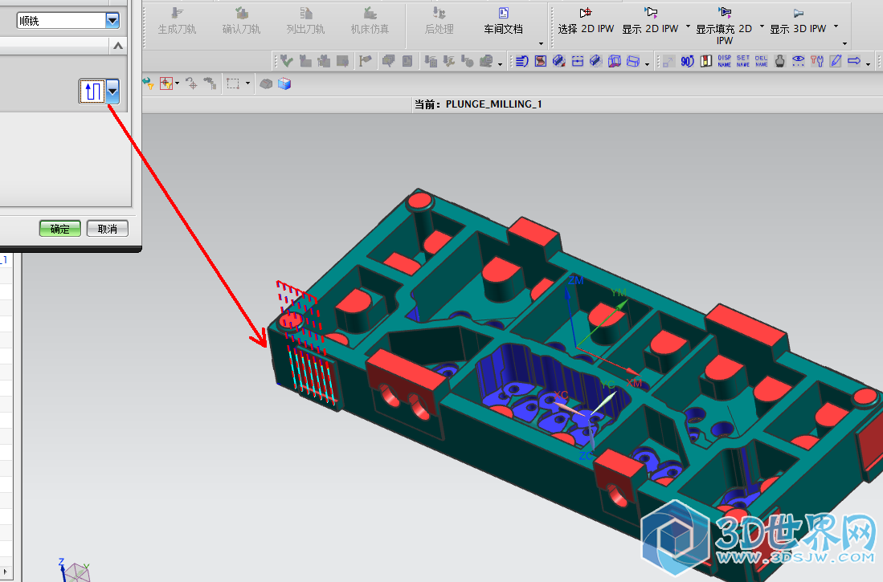Image resolution: width=883 pixels, height=582 pixels.
Task: Open the zigzag cut pattern dropdown arrow
Action: point(112,92)
